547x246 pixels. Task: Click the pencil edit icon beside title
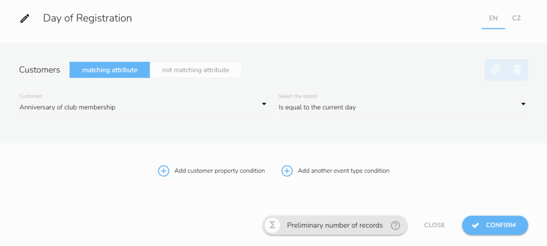pos(25,19)
